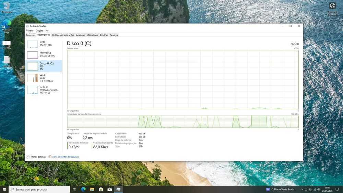Click the disk transfer speed graph
This screenshot has width=343, height=193.
183,122
